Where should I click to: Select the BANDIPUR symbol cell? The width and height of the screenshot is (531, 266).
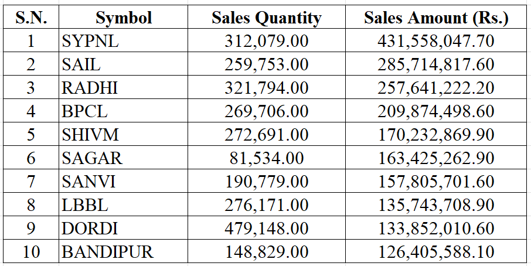click(107, 252)
